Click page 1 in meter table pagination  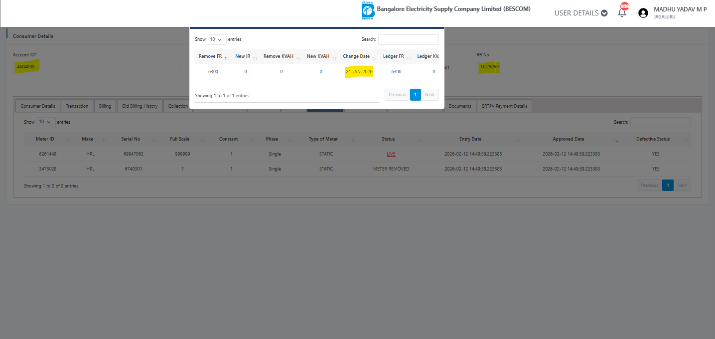(668, 185)
